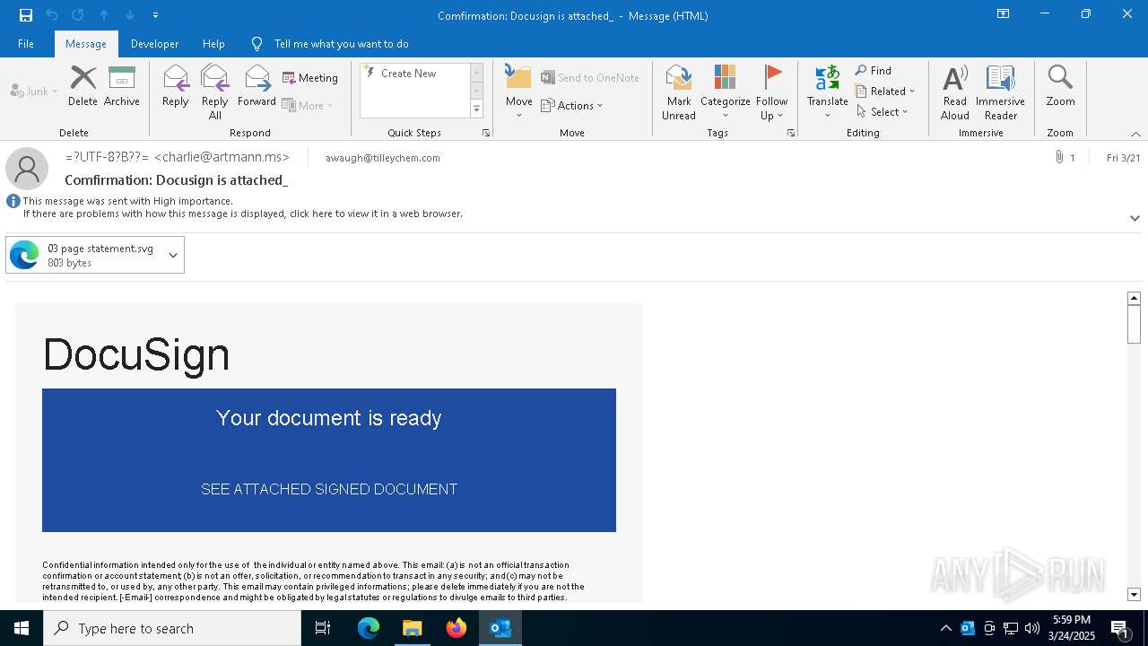The height and width of the screenshot is (646, 1148).
Task: Set a Follow Up flag
Action: pyautogui.click(x=771, y=92)
